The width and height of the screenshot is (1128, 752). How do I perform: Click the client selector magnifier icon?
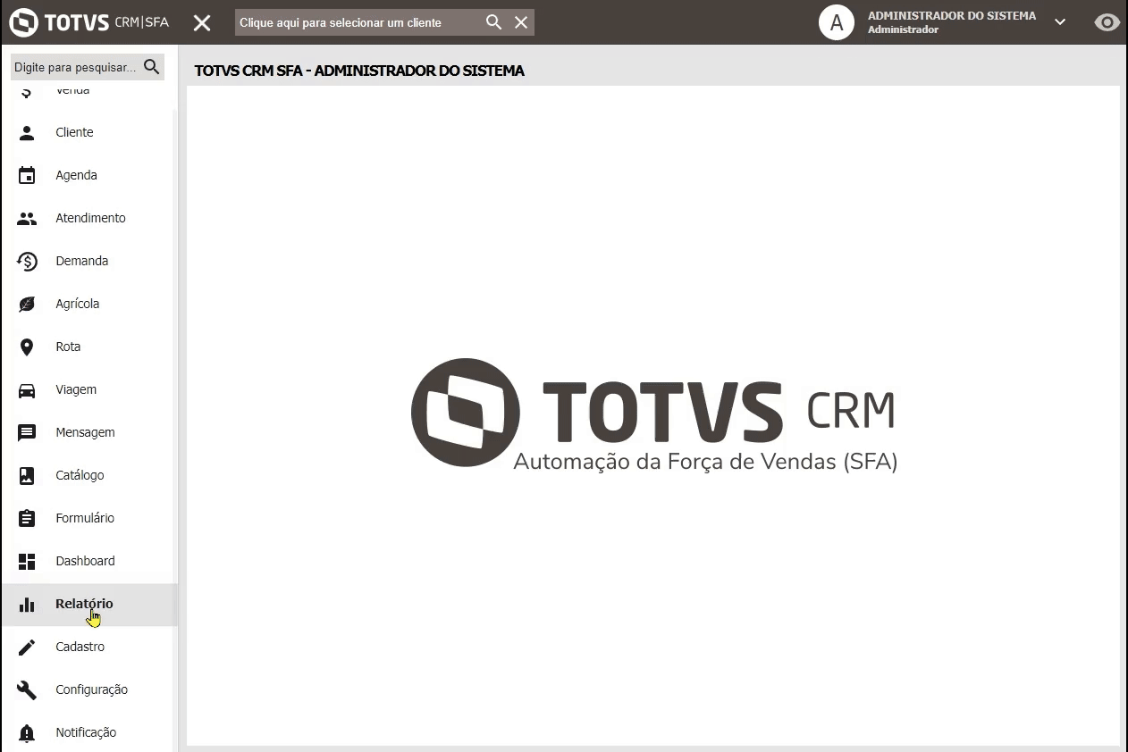tap(493, 22)
